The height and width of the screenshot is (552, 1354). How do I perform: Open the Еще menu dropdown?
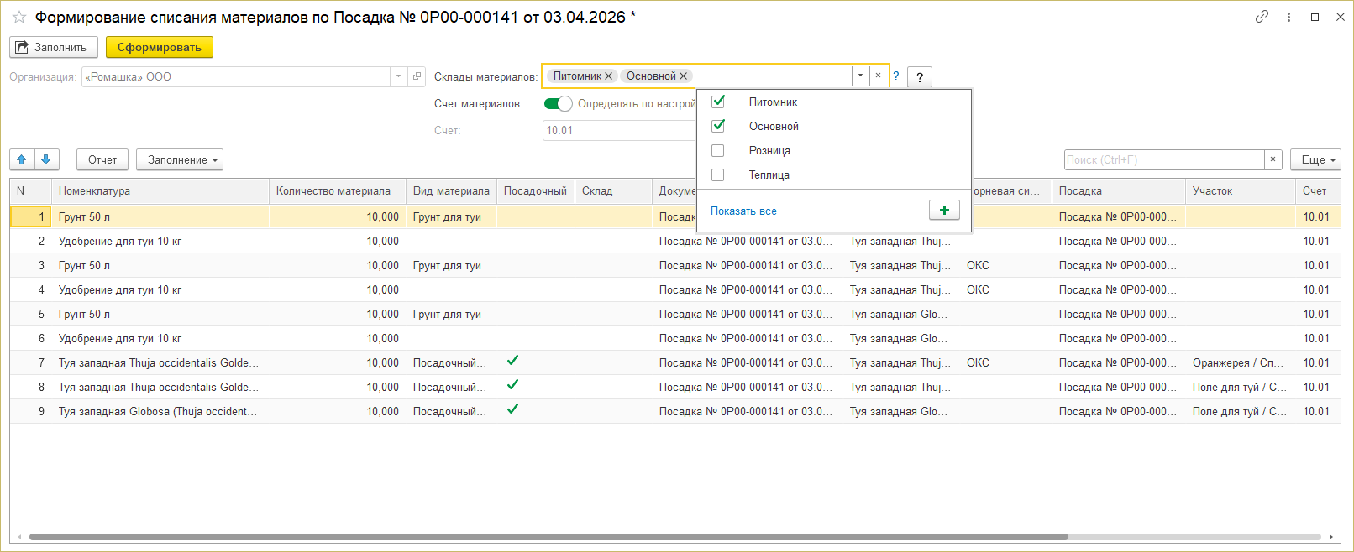click(x=1315, y=159)
